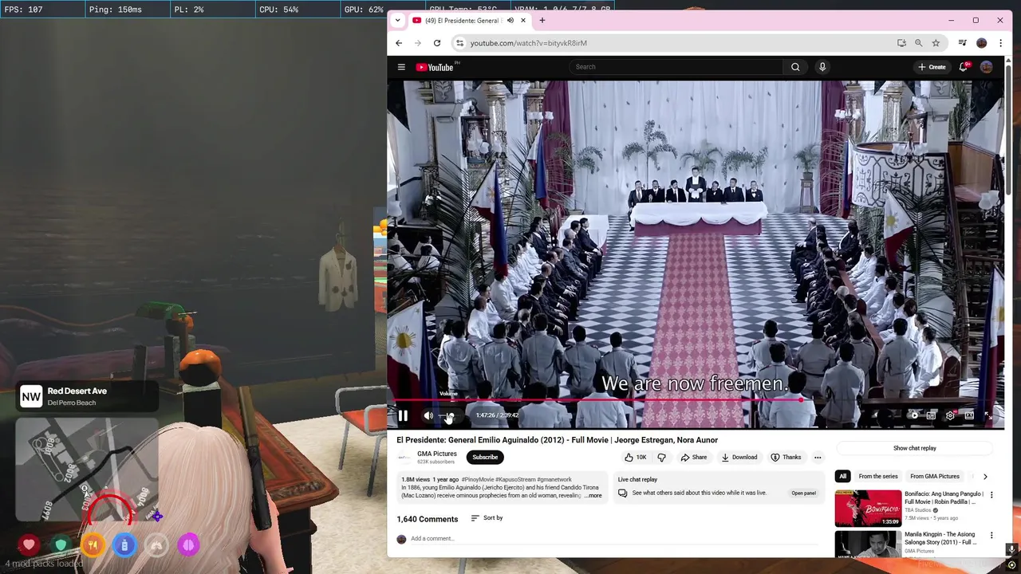Bookmark this page with star icon
Screen dimensions: 1021x574
click(936, 43)
